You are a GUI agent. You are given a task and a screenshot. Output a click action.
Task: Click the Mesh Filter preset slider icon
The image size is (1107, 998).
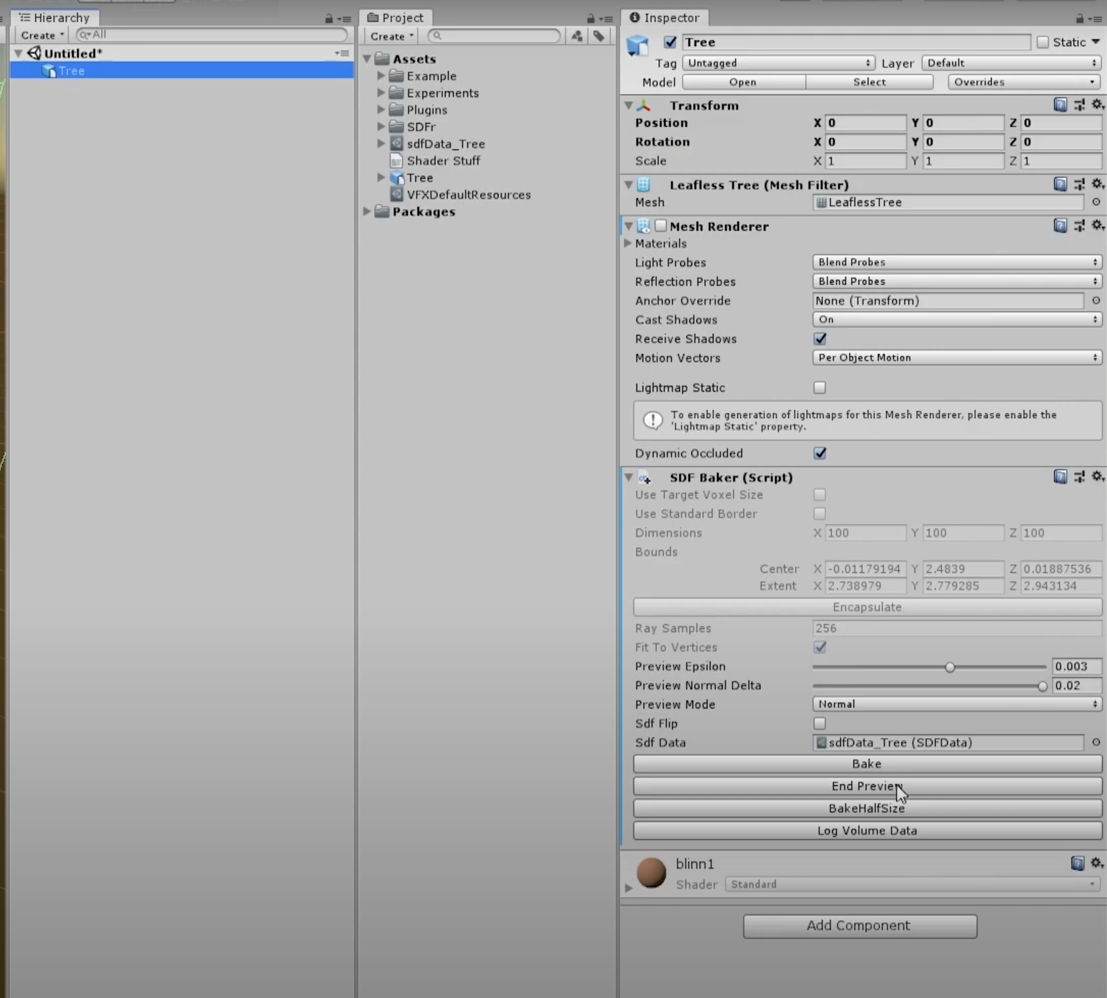click(x=1079, y=184)
